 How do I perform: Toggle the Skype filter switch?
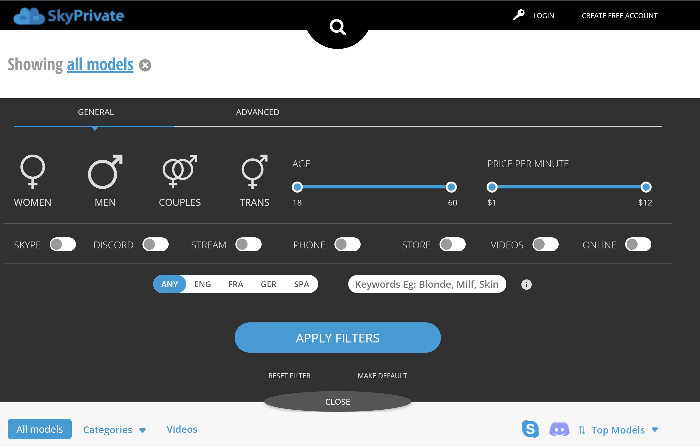pos(62,245)
